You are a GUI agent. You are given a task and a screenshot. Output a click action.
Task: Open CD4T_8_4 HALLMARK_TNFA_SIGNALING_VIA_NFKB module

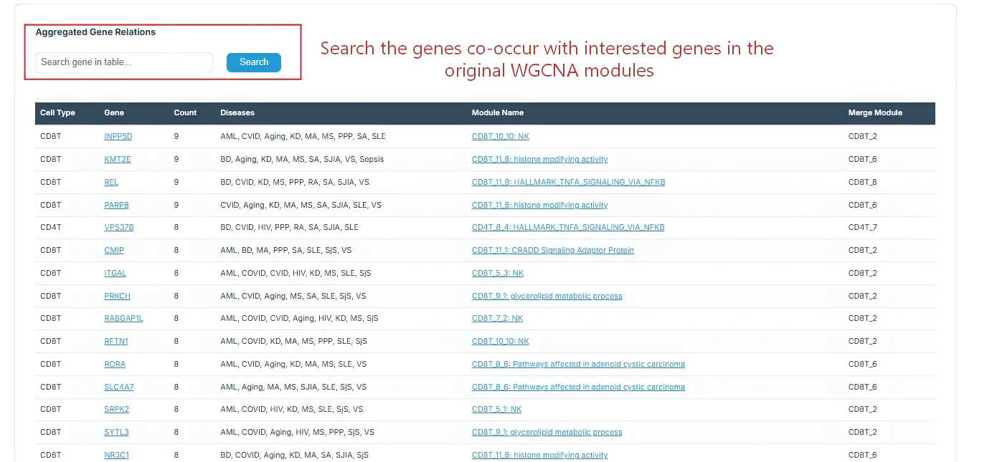coord(567,227)
